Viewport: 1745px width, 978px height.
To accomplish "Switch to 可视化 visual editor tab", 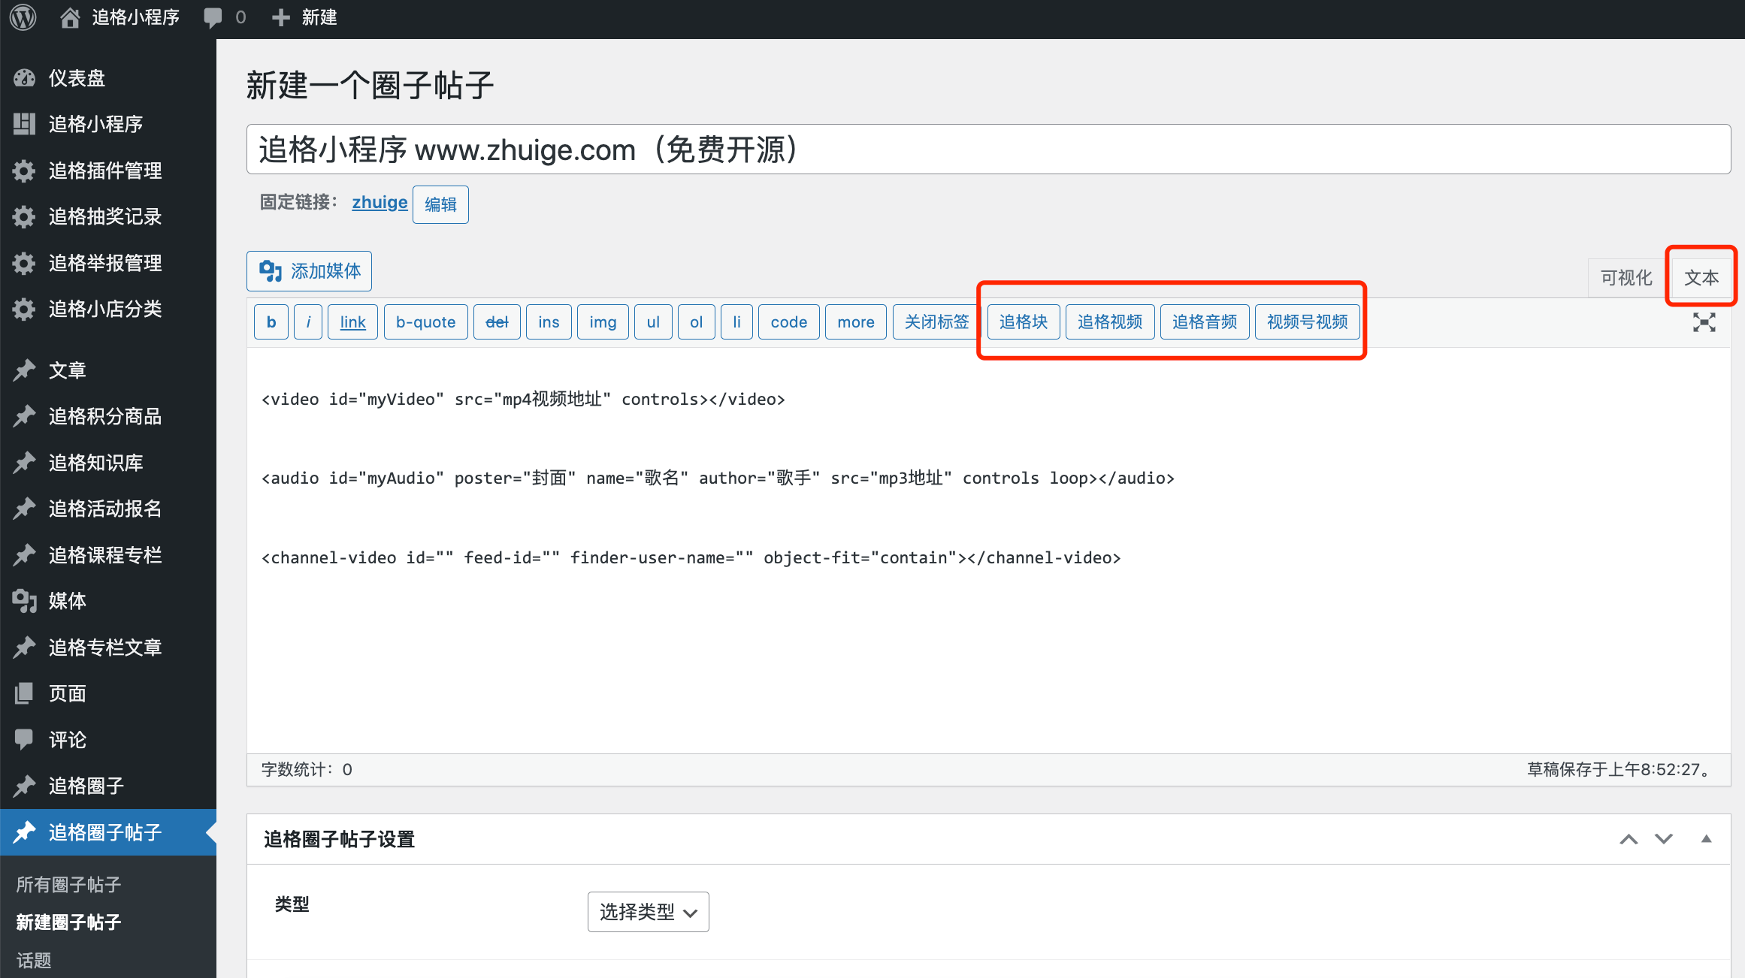I will 1626,278.
